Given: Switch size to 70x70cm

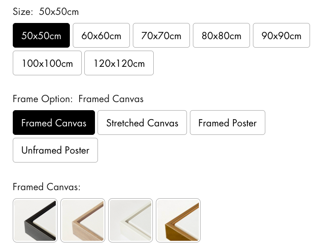Looking at the screenshot, I should (161, 35).
